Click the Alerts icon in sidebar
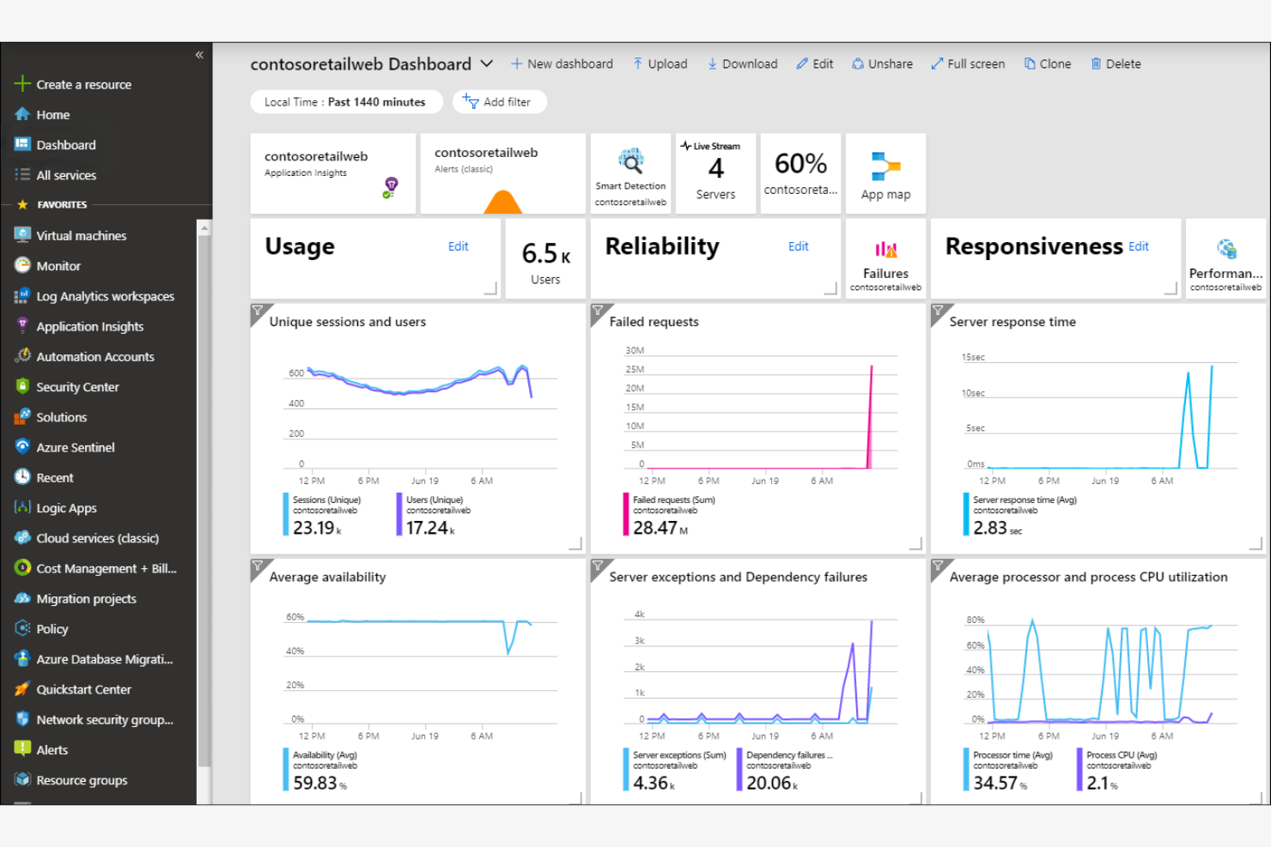 [22, 749]
